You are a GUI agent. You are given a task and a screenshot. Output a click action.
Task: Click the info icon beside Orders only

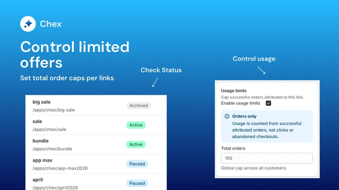point(227,117)
